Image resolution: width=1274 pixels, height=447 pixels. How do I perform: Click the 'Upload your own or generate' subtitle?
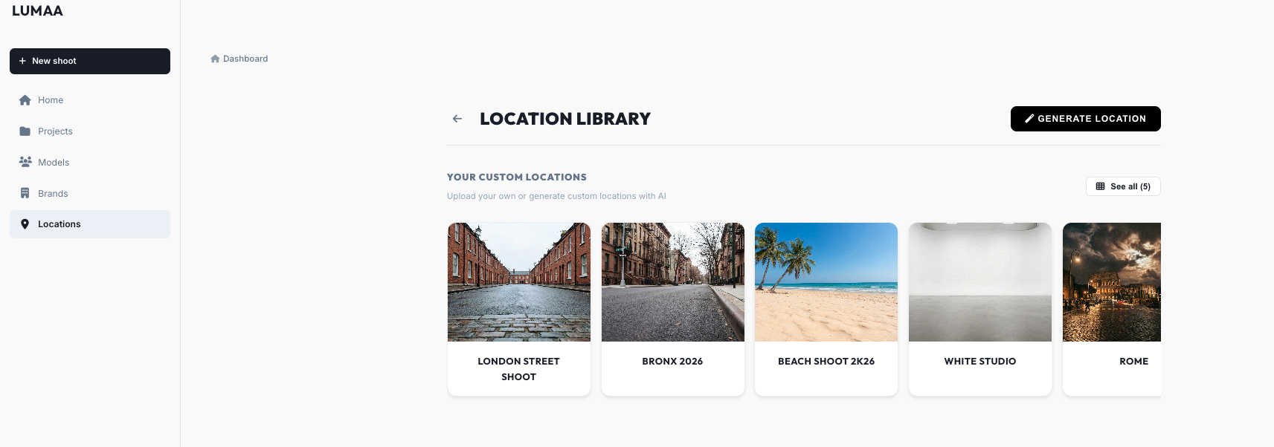click(x=556, y=196)
